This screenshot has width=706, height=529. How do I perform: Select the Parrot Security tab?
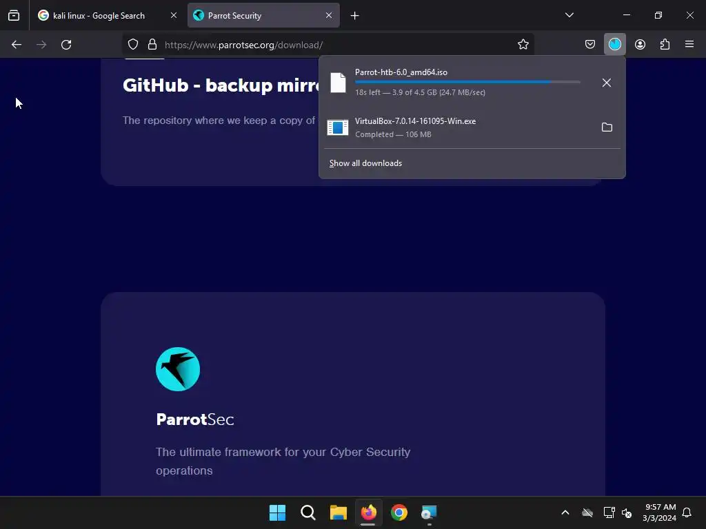[263, 15]
